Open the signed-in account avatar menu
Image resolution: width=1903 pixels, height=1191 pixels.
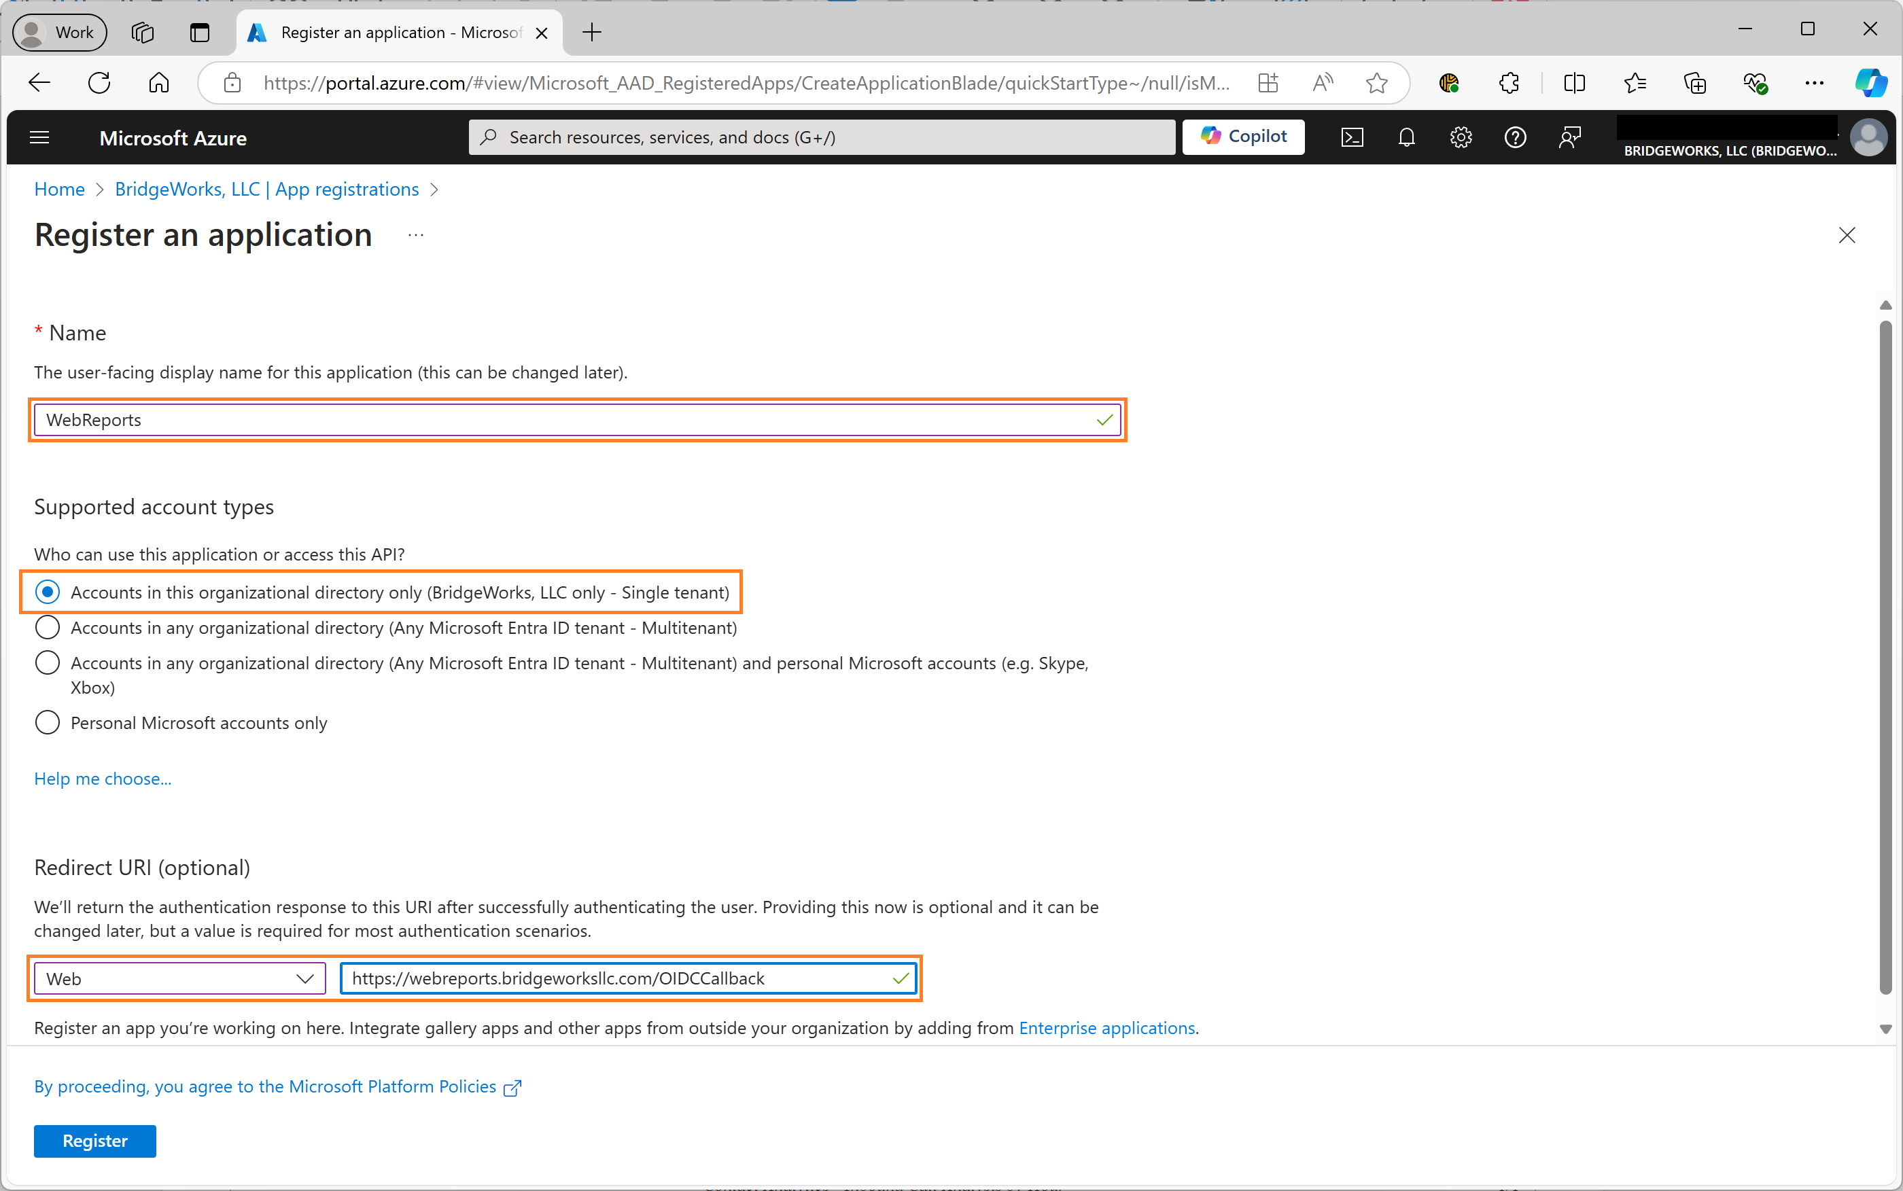(x=1868, y=137)
